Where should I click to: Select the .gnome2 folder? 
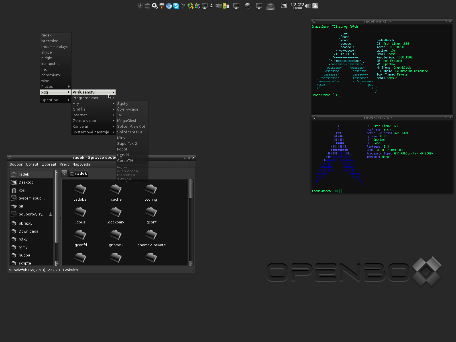tap(116, 239)
